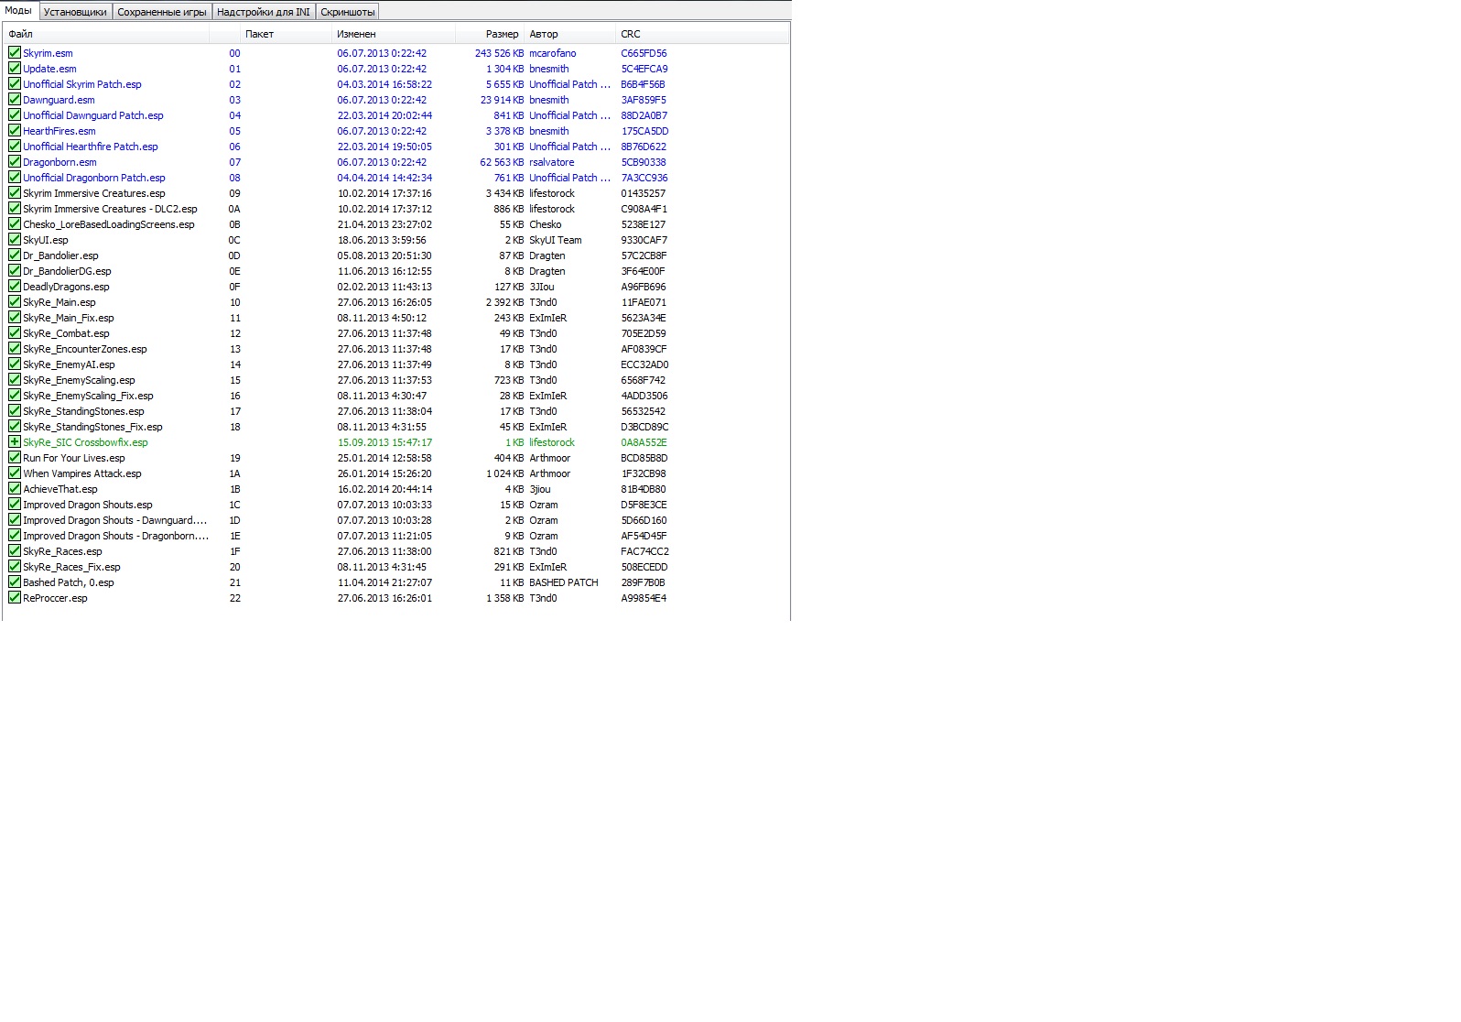
Task: Select the SkyRe_Main.esp file name
Action: click(60, 302)
